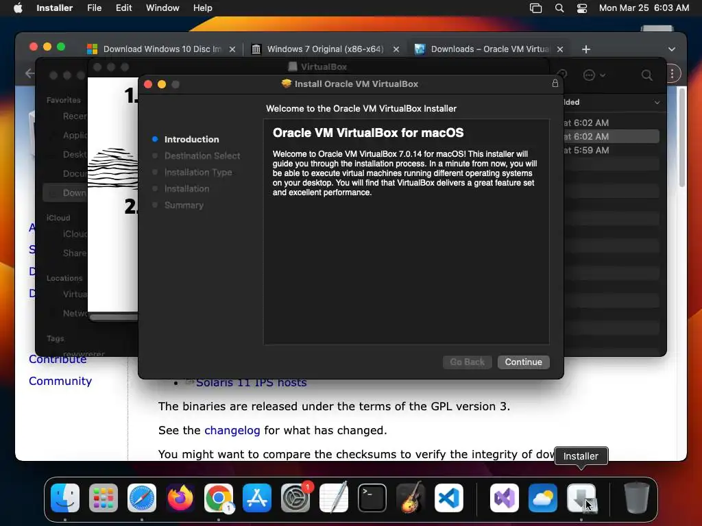This screenshot has height=526, width=702.
Task: Open Visual Studio Code from Dock
Action: coord(448,498)
